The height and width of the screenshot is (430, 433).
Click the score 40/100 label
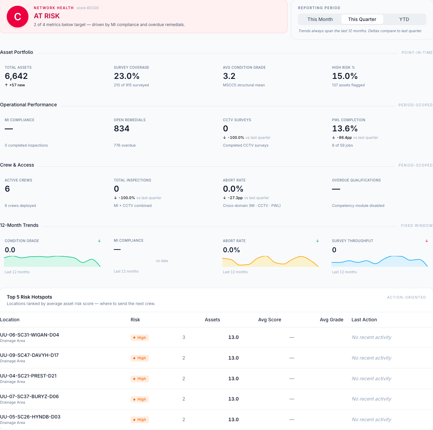click(88, 8)
